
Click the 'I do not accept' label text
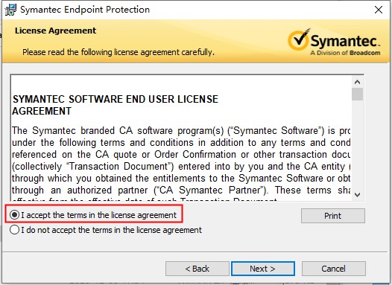111,230
